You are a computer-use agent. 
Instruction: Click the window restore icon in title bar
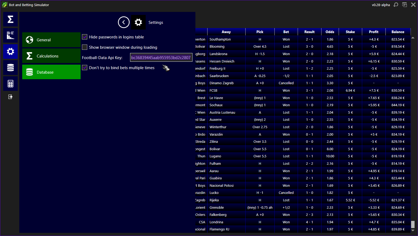(x=405, y=5)
